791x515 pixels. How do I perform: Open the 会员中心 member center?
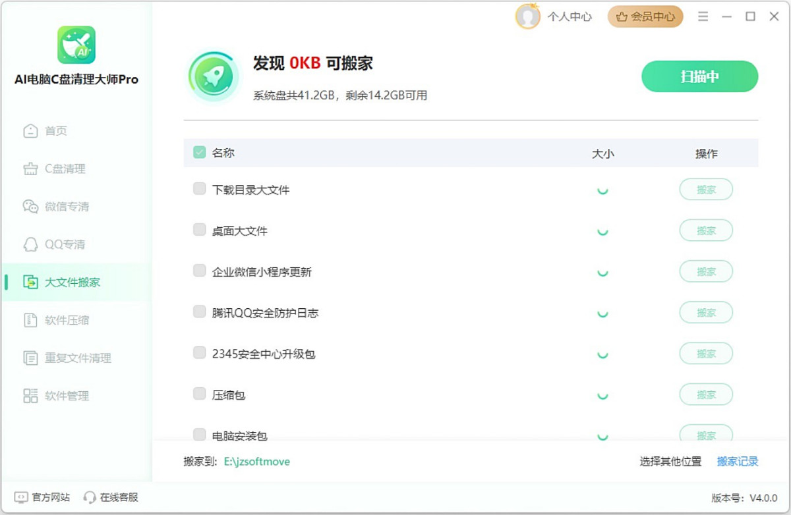[645, 17]
